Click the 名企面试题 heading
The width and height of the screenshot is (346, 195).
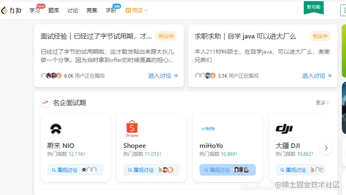click(x=70, y=103)
